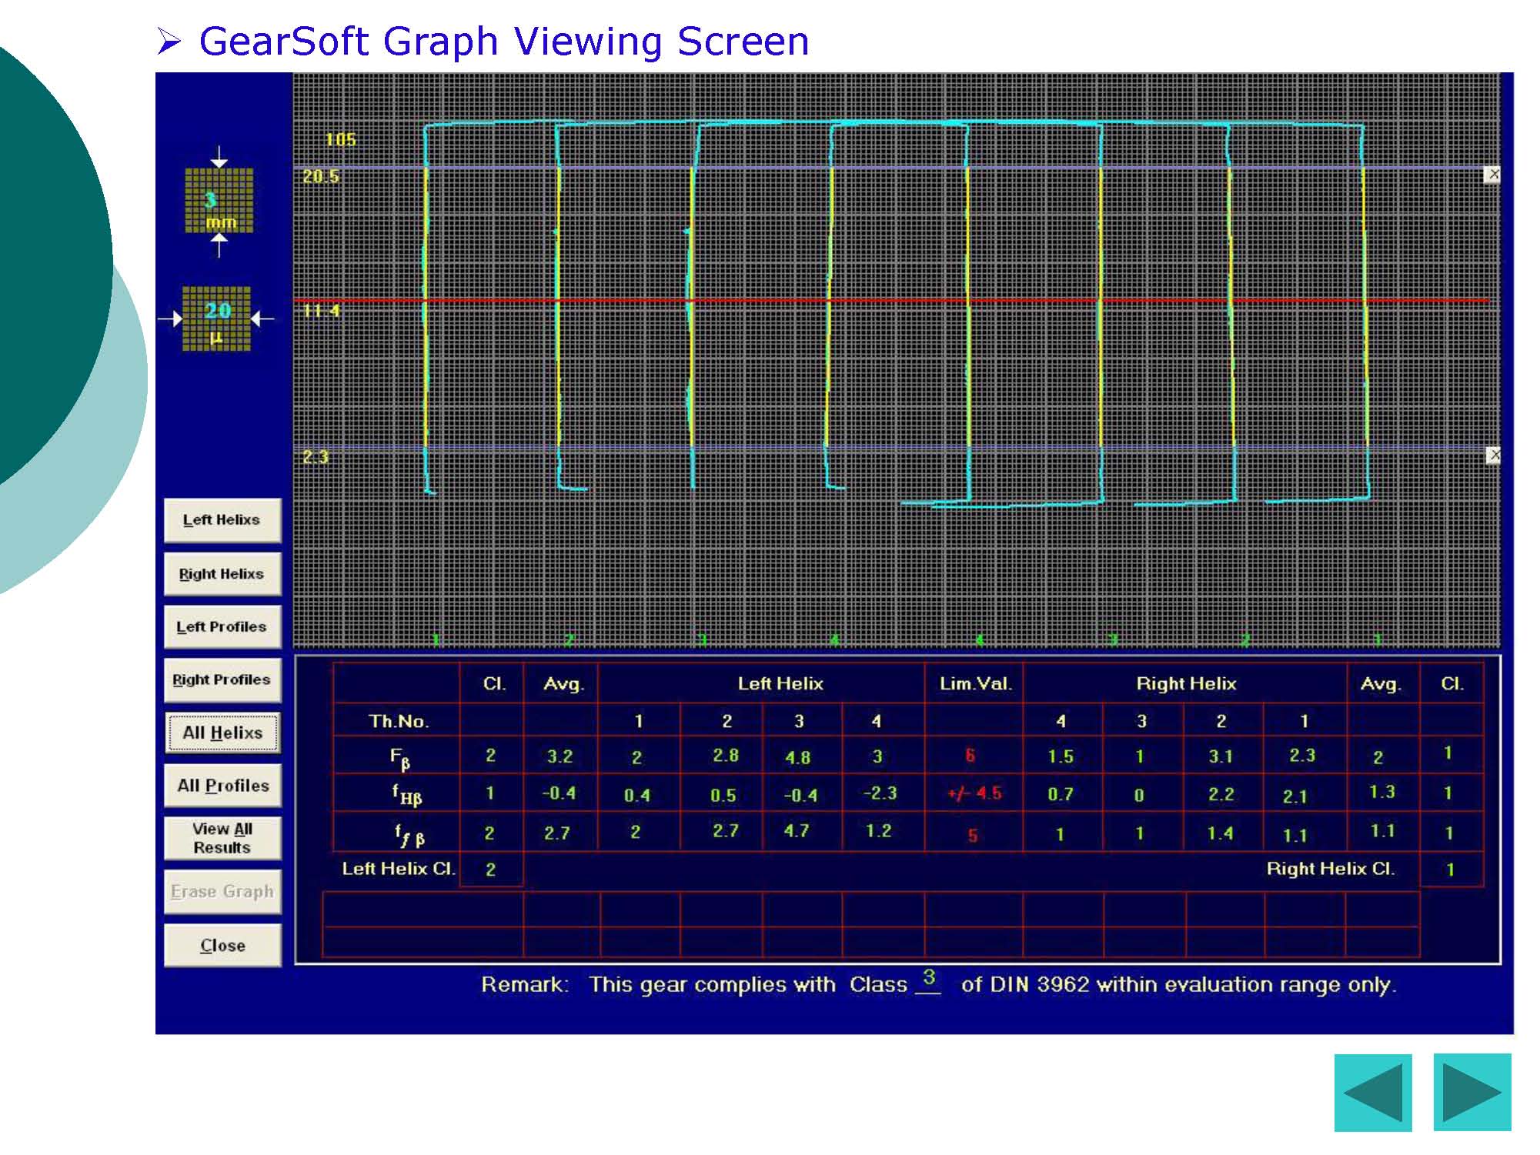Click the Class 3 value in the remark
The width and height of the screenshot is (1540, 1155).
coord(929,978)
